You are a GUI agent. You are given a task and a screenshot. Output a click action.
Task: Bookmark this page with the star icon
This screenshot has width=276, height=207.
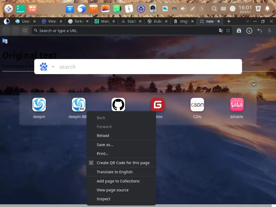(x=228, y=30)
